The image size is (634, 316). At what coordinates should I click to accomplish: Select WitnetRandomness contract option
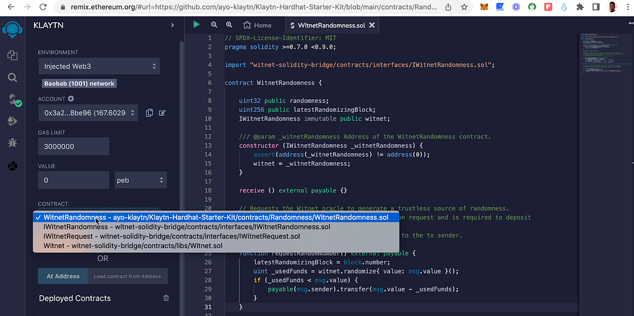point(216,218)
